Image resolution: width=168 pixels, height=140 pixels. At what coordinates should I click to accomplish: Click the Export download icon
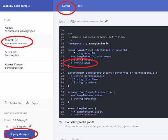coord(28,103)
